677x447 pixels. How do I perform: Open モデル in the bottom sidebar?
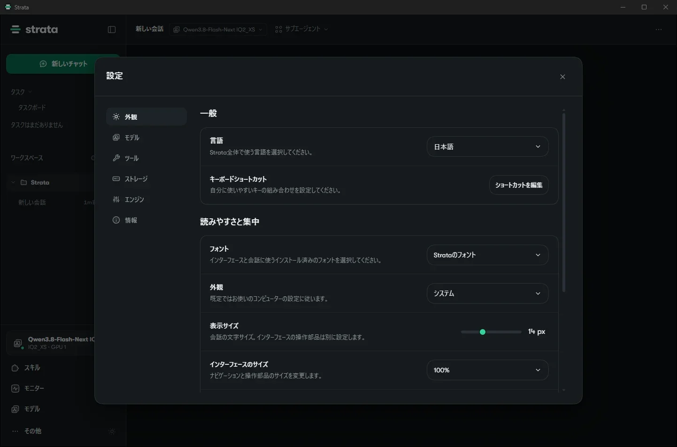(x=26, y=409)
